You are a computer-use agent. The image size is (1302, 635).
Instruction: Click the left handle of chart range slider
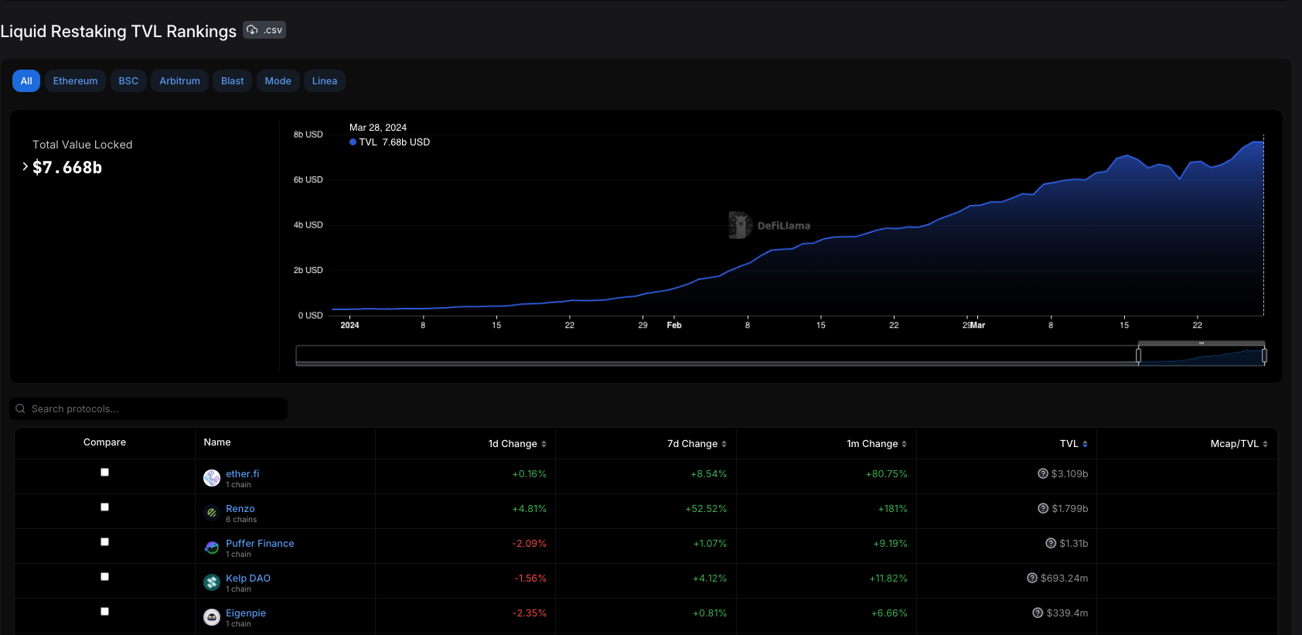coord(1138,356)
